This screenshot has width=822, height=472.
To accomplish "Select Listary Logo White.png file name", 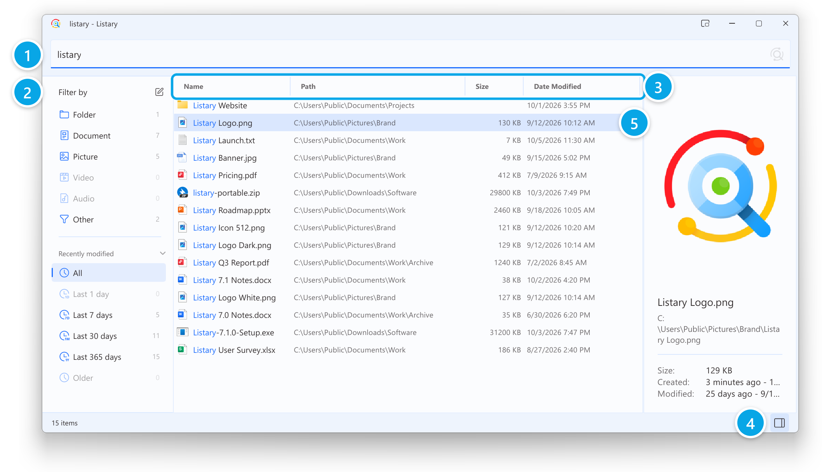I will point(234,297).
